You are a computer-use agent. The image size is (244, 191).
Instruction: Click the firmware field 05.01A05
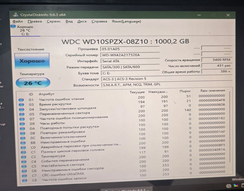130,49
